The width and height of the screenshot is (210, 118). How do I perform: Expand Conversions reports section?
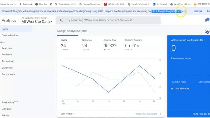(9, 74)
